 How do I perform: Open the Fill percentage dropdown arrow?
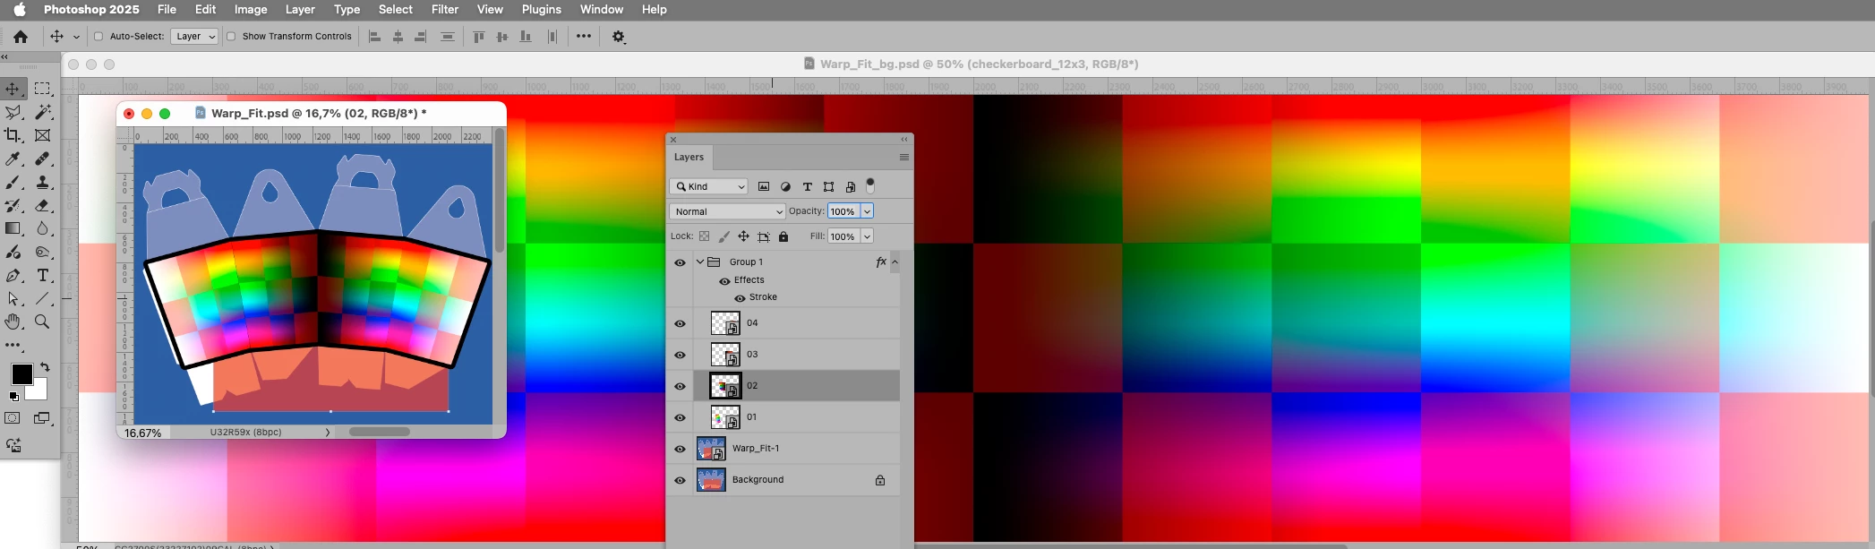point(867,236)
